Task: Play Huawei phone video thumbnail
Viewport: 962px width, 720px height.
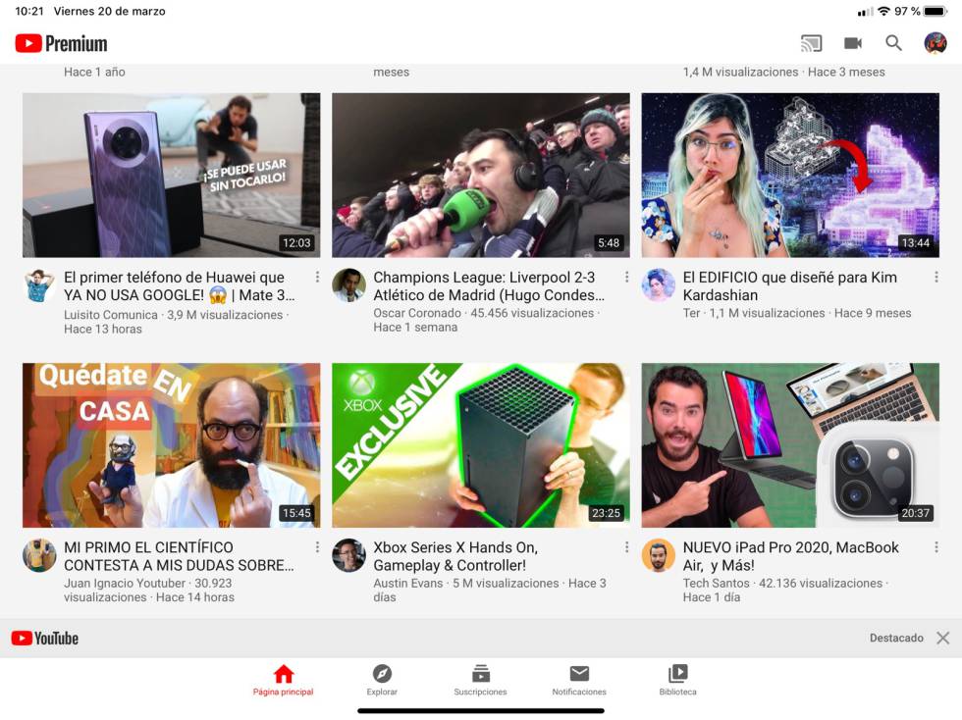Action: click(x=171, y=175)
